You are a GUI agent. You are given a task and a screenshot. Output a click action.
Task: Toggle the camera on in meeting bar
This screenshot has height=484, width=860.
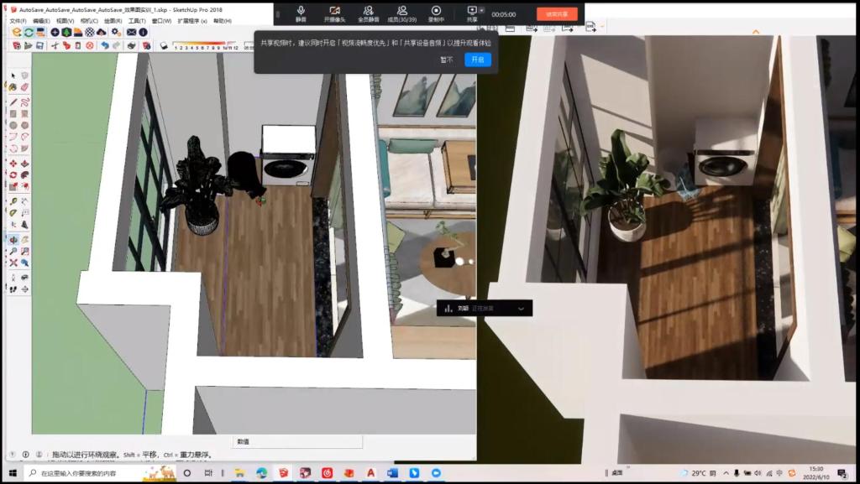pyautogui.click(x=334, y=13)
